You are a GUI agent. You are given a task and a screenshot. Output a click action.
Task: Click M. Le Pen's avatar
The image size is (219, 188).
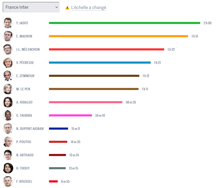click(8, 89)
